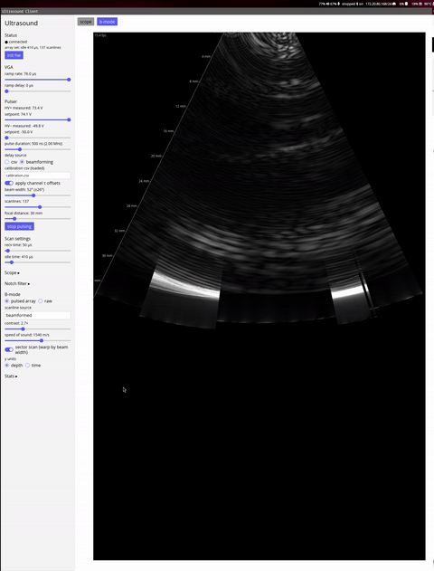This screenshot has width=434, height=571.
Task: Click the B-mode ultrasound image
Action: click(x=259, y=296)
